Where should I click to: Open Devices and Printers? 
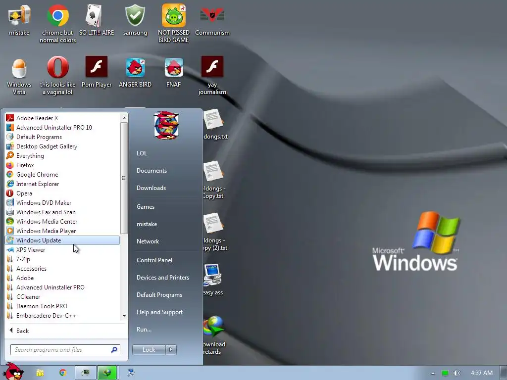click(x=166, y=277)
